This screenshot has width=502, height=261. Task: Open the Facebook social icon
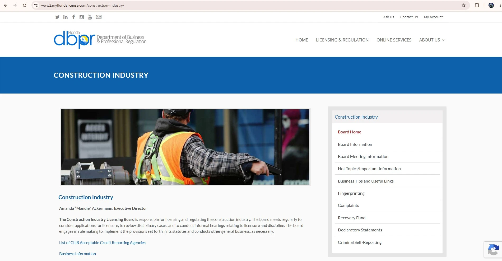click(x=73, y=17)
